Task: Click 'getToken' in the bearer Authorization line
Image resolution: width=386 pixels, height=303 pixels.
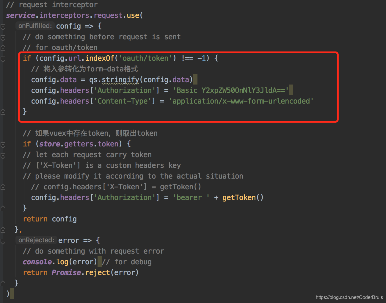Action: tap(239, 197)
